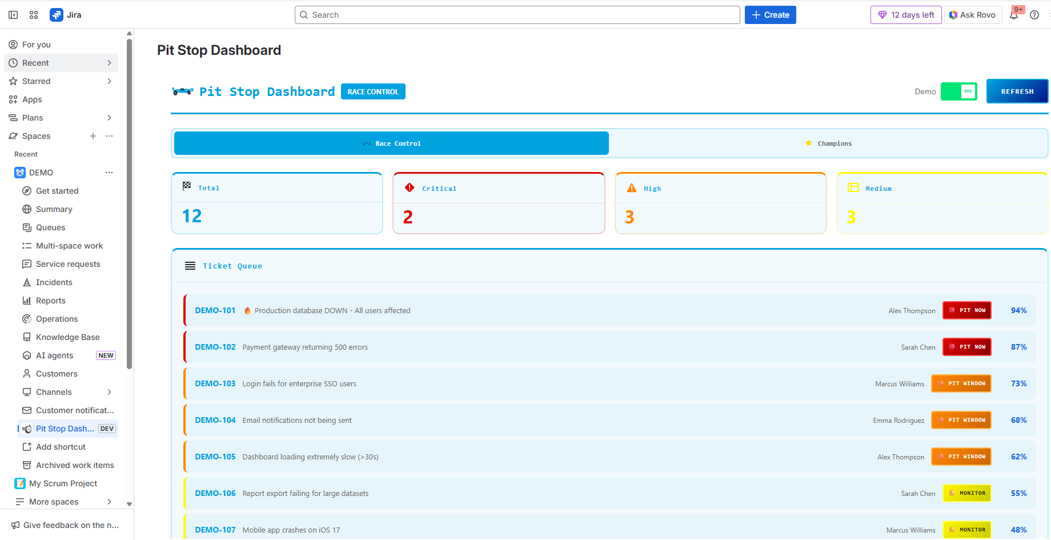Expand the More spaces chevron
Screen dimensions: 1051x540
[x=109, y=502]
